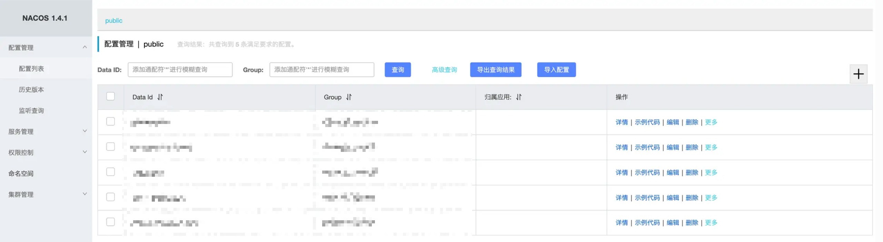
Task: Open 高级查询 advanced search link
Action: click(444, 70)
